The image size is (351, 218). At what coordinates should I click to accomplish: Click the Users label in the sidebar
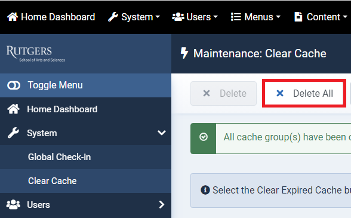pos(38,205)
